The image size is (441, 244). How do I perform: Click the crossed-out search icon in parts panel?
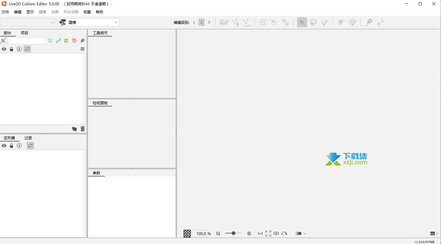[x=3, y=41]
